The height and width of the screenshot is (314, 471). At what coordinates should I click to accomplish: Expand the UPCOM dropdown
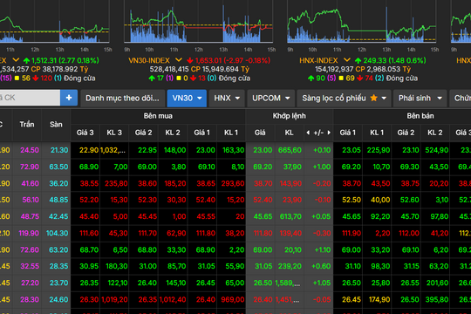271,98
